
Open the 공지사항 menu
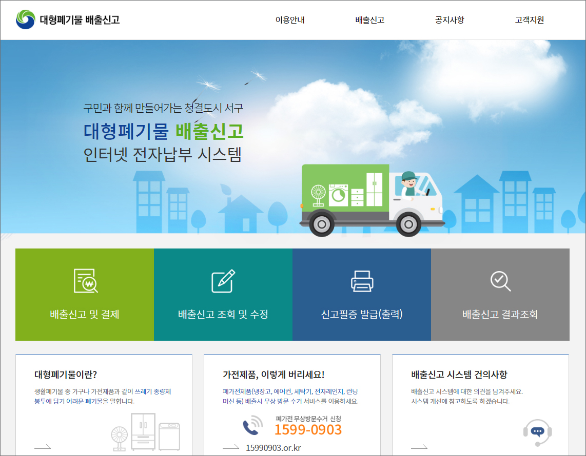coord(450,20)
